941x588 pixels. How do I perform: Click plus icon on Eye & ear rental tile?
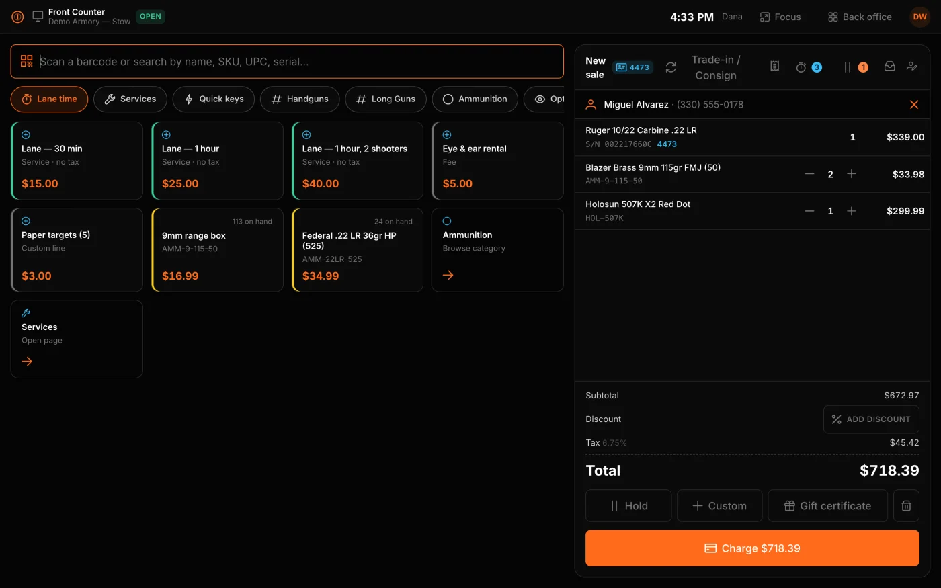tap(447, 135)
